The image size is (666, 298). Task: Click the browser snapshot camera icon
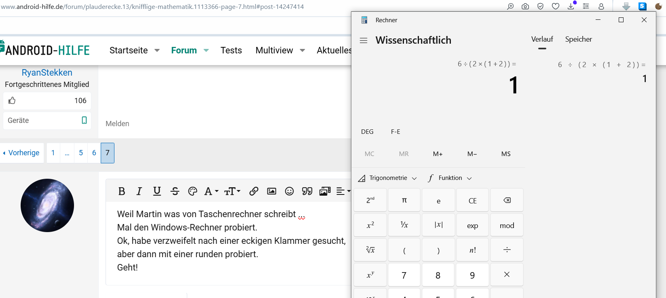[x=525, y=6]
